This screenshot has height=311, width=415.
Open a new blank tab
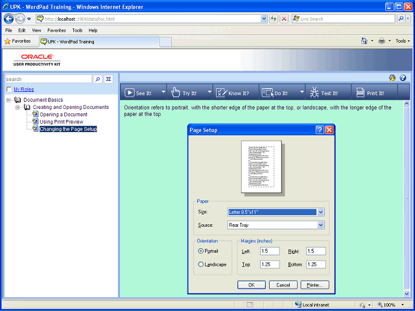pos(166,42)
